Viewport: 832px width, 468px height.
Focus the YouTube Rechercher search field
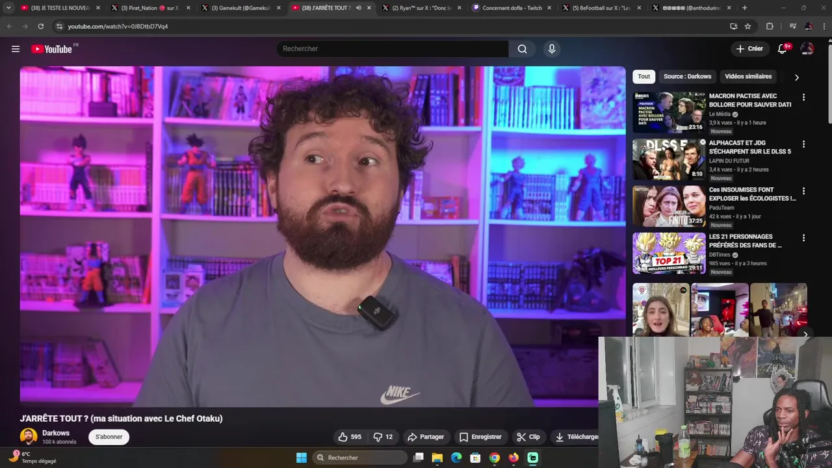393,49
